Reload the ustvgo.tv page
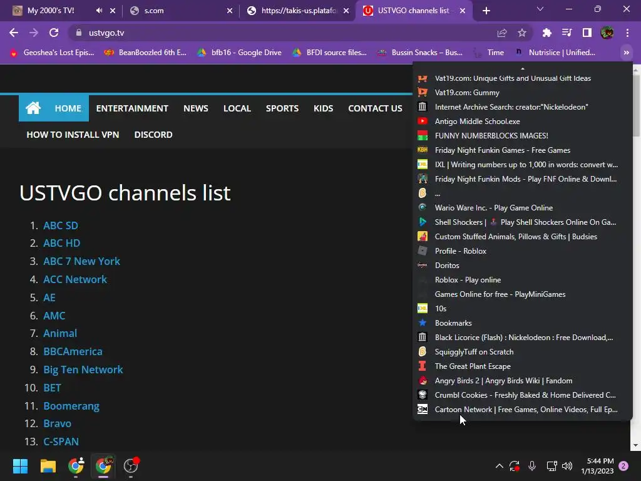This screenshot has width=641, height=481. coord(54,33)
